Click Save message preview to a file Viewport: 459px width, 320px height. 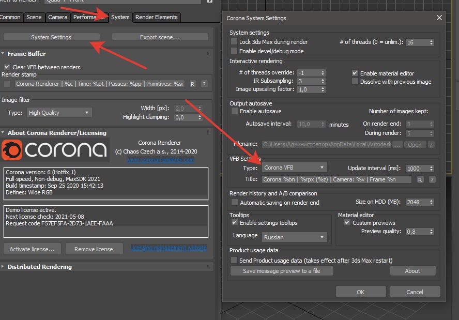[x=282, y=271]
